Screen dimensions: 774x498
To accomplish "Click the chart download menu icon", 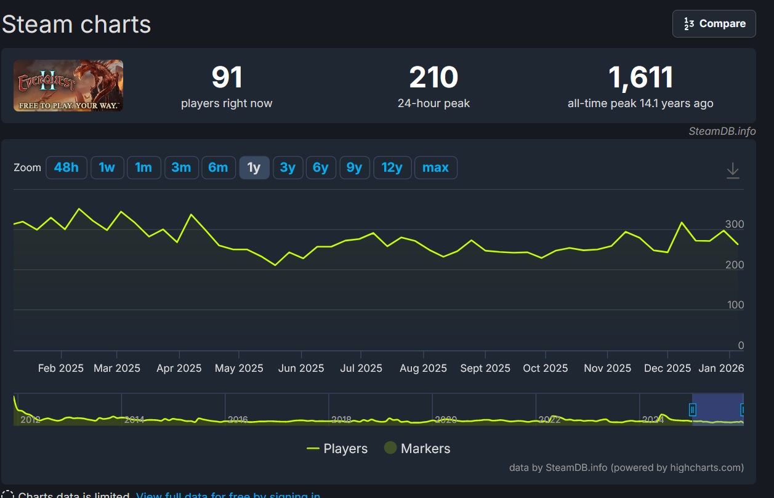I will pyautogui.click(x=733, y=171).
